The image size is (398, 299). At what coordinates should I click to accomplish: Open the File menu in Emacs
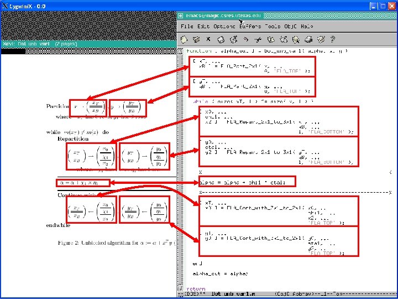coord(187,26)
